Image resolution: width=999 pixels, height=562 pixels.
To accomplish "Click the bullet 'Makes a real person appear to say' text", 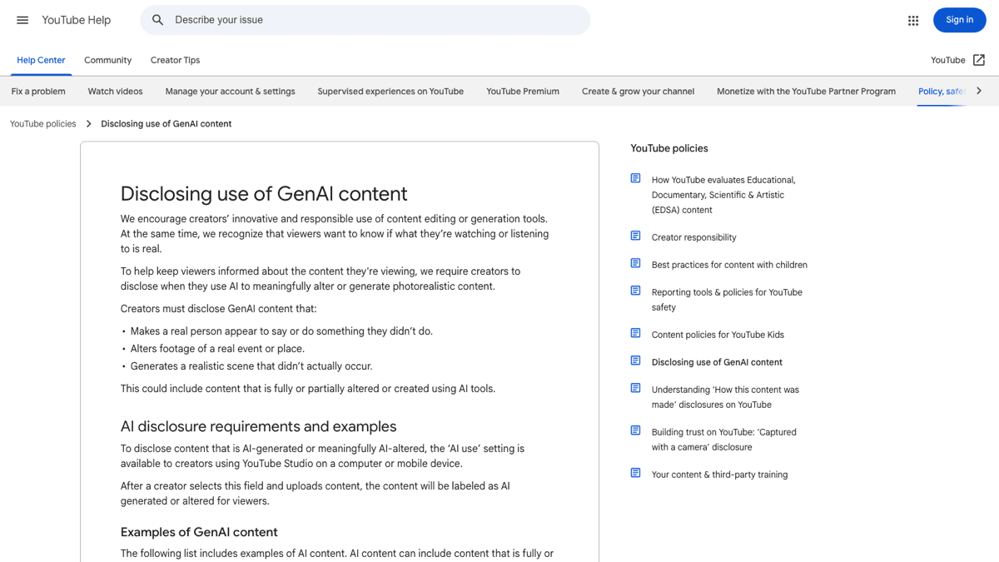I will [x=281, y=331].
